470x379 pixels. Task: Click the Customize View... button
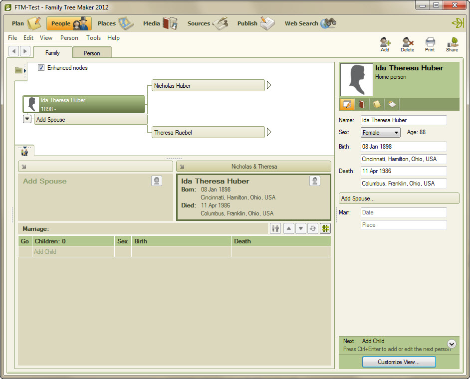[399, 362]
